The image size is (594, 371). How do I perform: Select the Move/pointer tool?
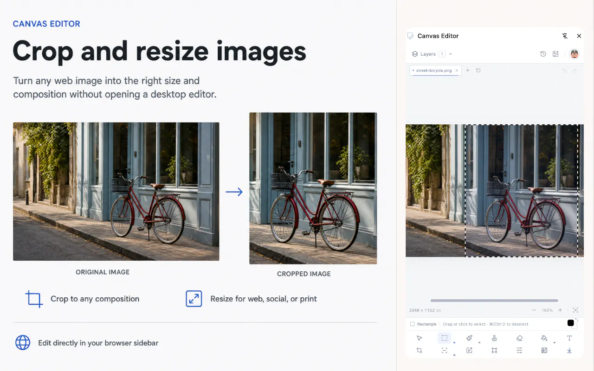[420, 338]
